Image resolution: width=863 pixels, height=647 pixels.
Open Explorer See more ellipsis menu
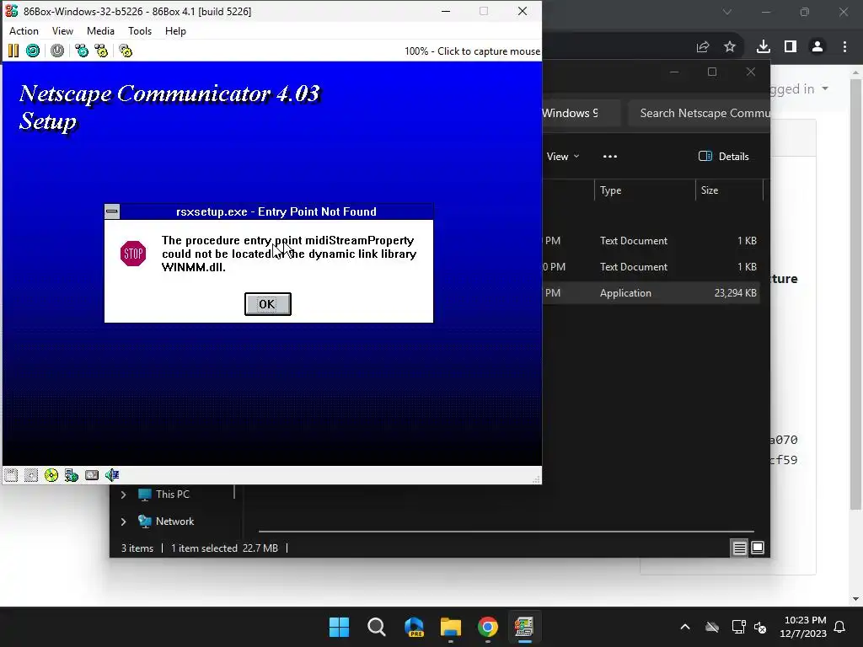click(610, 156)
